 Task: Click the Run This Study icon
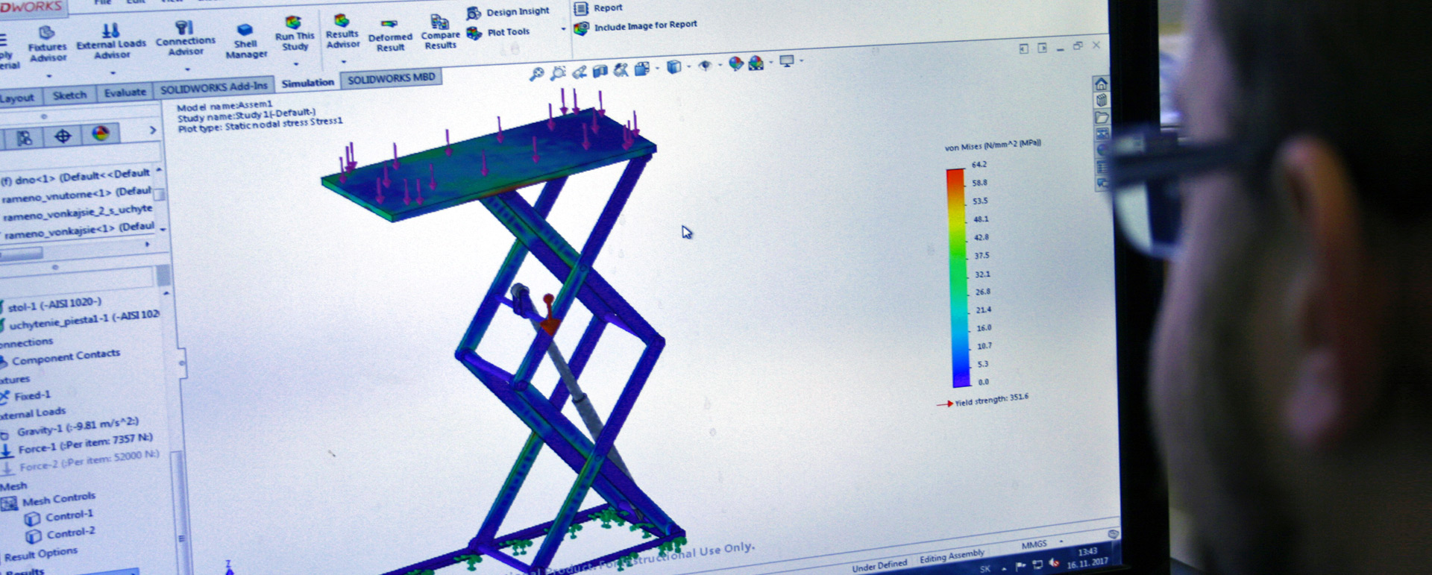click(x=294, y=33)
